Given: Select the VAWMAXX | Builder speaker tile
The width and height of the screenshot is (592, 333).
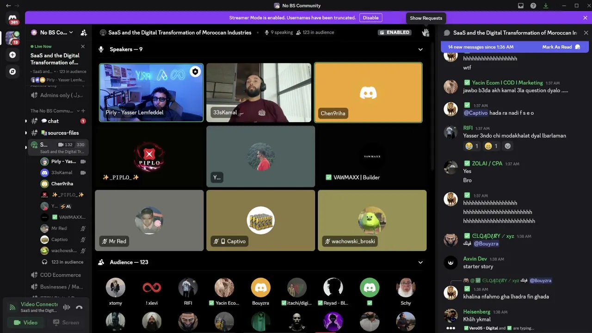Looking at the screenshot, I should tap(372, 156).
